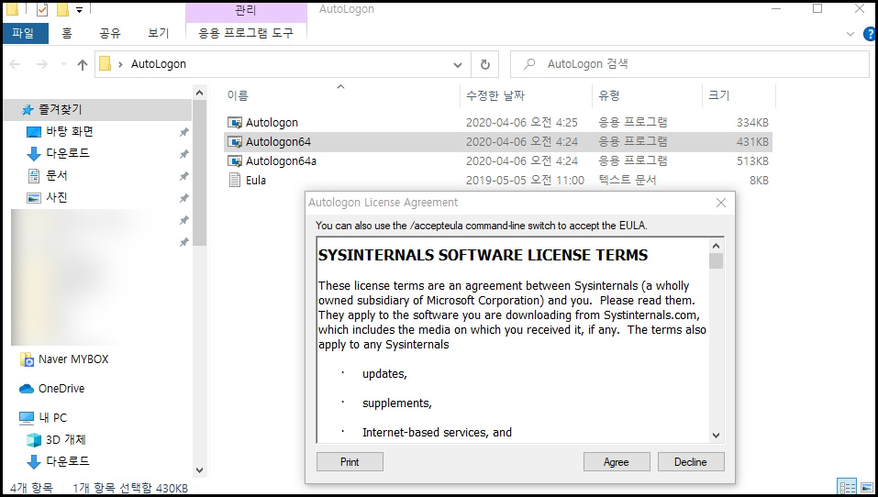Click the AutoLogon 검색 search box
This screenshot has height=497, width=878.
tap(690, 64)
